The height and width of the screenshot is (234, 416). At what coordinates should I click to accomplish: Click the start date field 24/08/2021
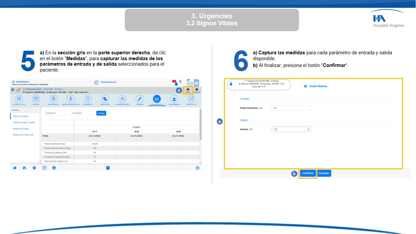pyautogui.click(x=55, y=113)
